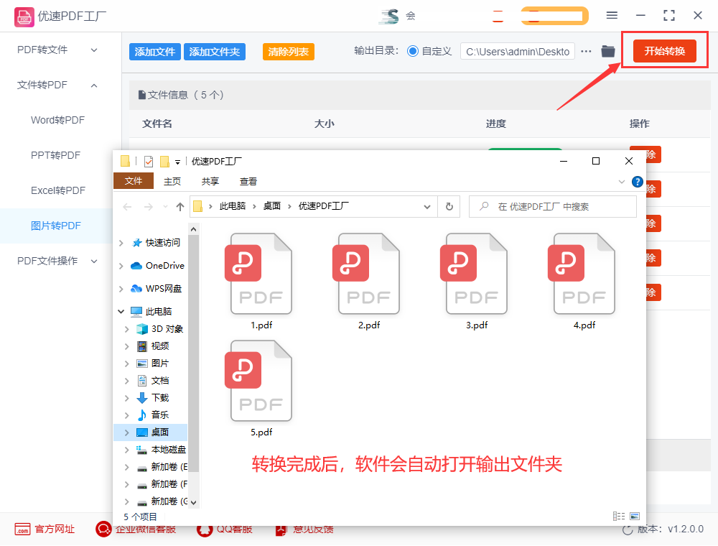Click Explorer's Back navigation arrow

pyautogui.click(x=127, y=207)
